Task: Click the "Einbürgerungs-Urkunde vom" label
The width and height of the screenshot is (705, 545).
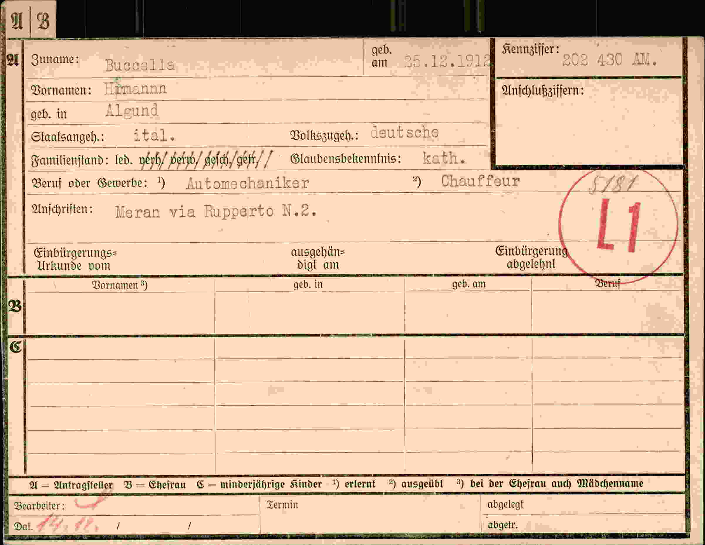Action: 75,259
